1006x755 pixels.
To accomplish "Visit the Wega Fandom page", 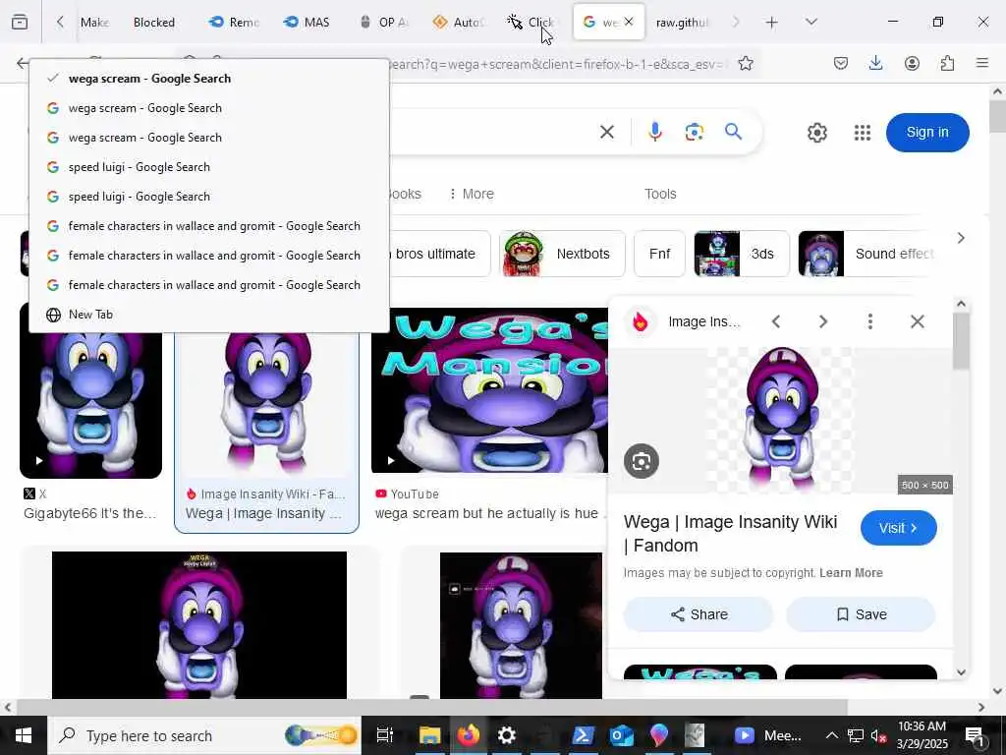I will pyautogui.click(x=898, y=528).
